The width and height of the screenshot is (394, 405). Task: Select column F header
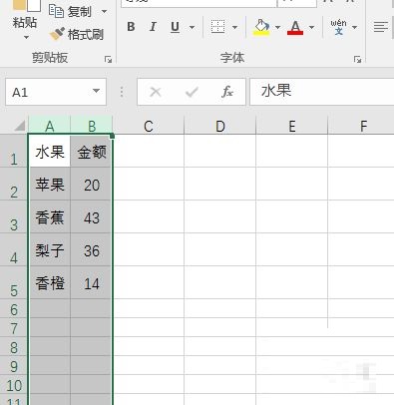coord(361,126)
